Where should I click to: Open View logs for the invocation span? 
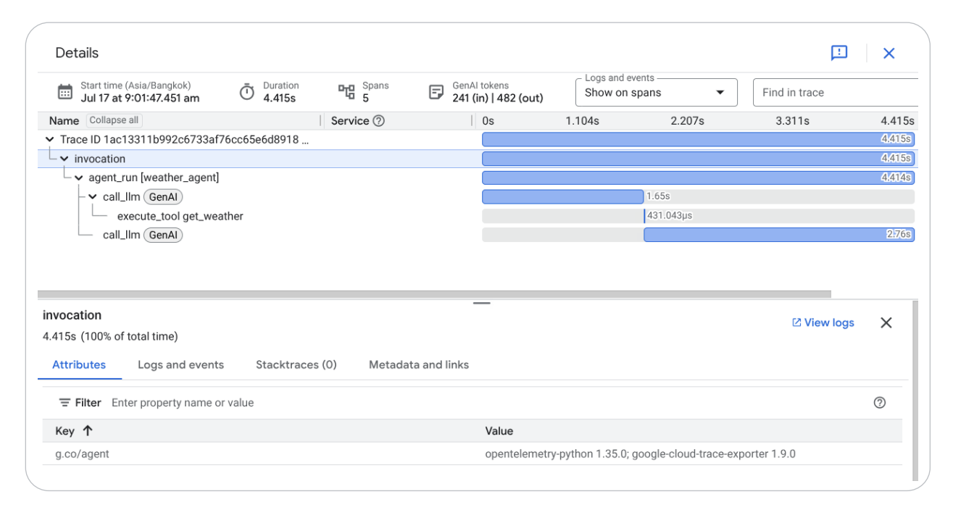[x=823, y=322]
